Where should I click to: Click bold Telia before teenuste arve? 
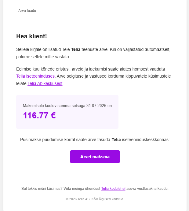tap(76, 49)
